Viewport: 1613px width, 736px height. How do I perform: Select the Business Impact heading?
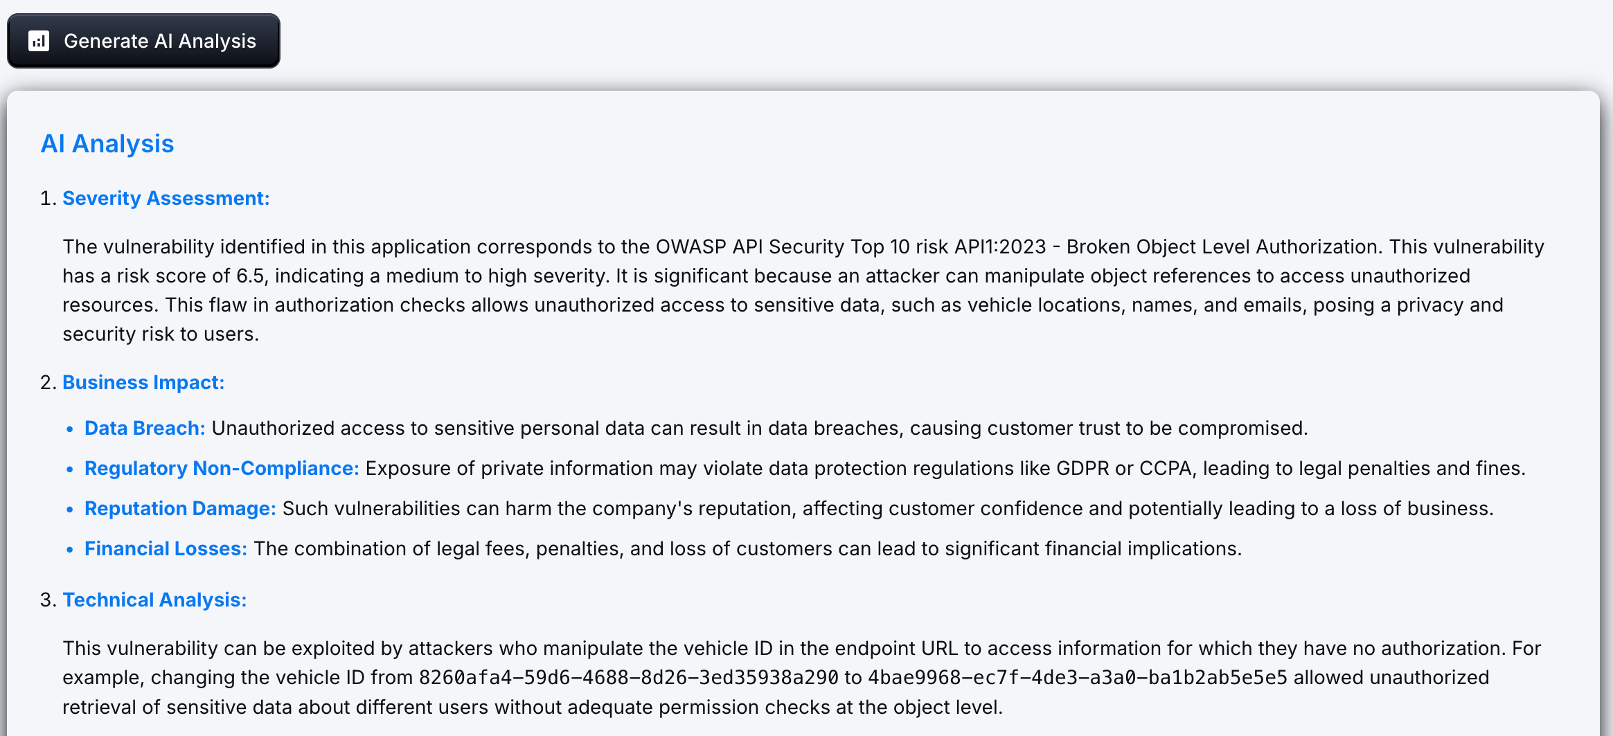[143, 383]
